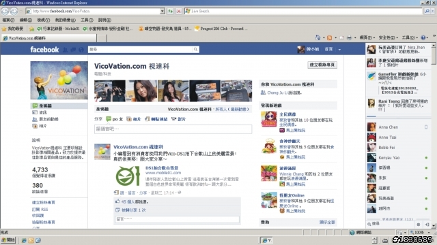Click the Refresh page icon
Viewport: 437px width, 245px height.
click(x=170, y=11)
